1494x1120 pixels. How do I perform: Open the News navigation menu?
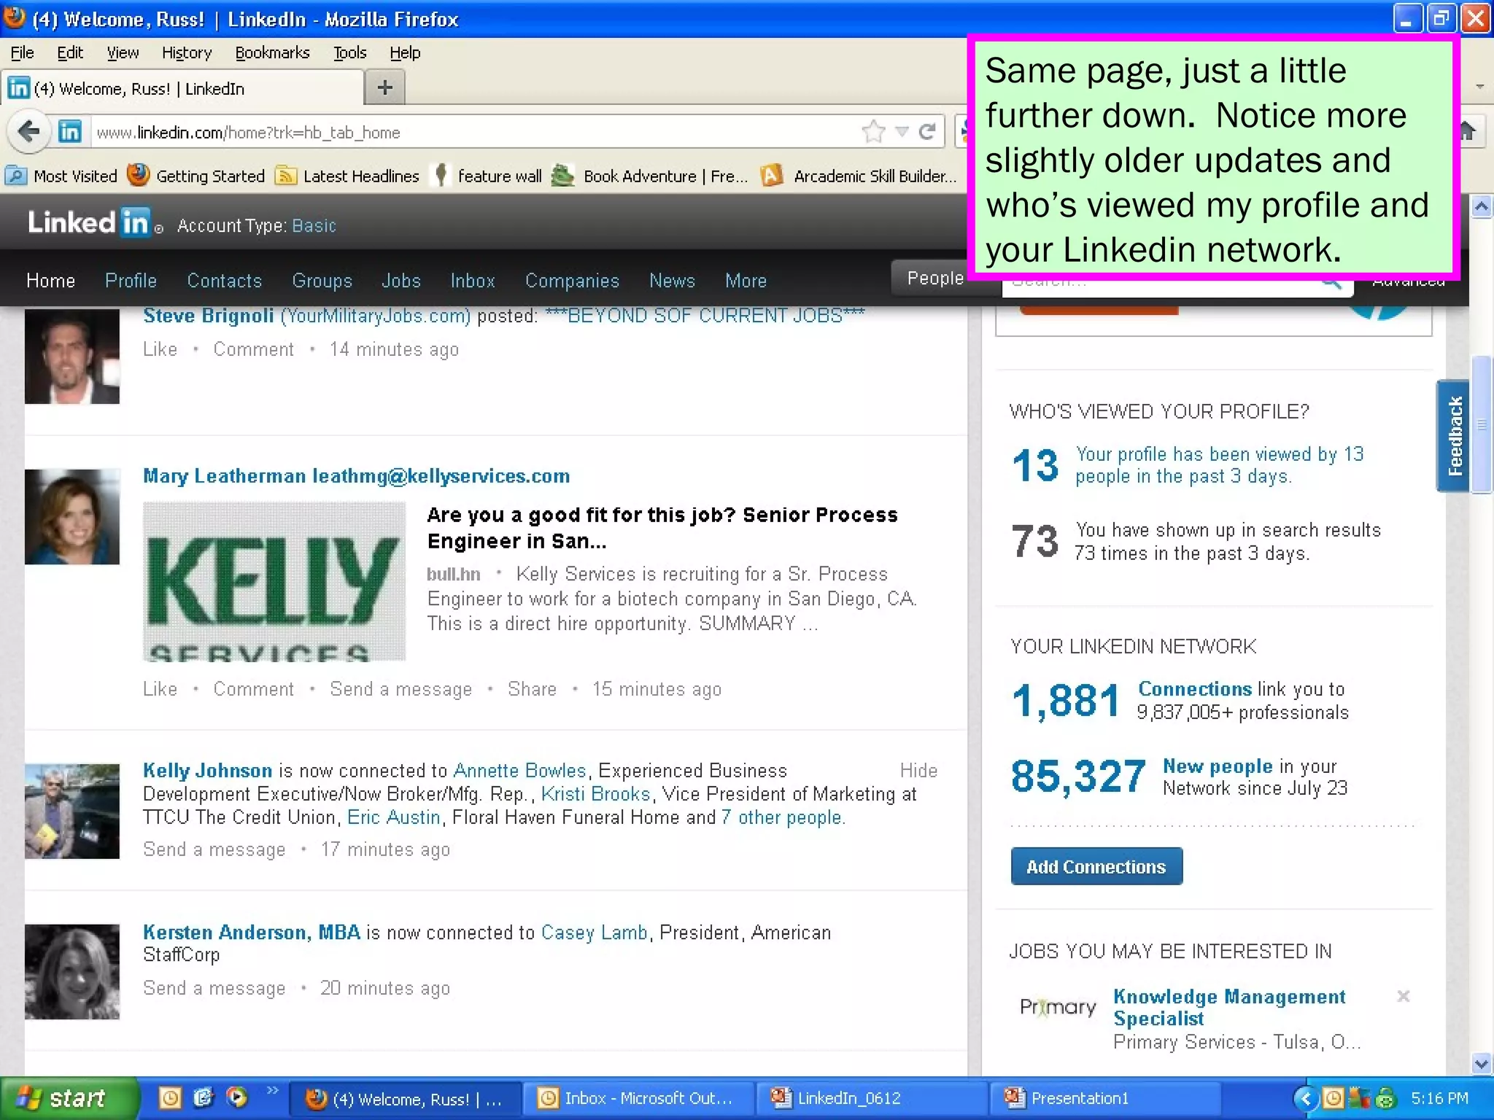pyautogui.click(x=672, y=281)
